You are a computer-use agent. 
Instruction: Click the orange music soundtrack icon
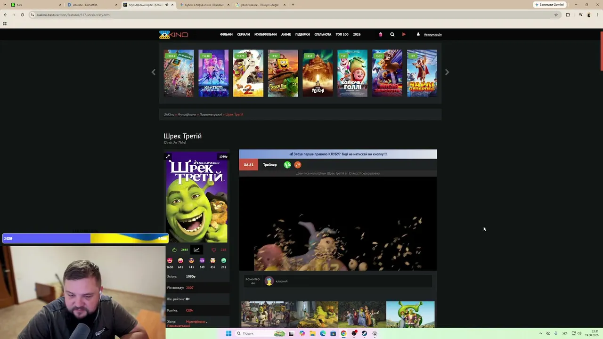[x=298, y=165]
